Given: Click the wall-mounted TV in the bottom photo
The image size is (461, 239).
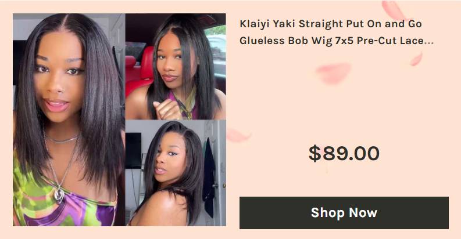Looking at the screenshot, I should (134, 150).
